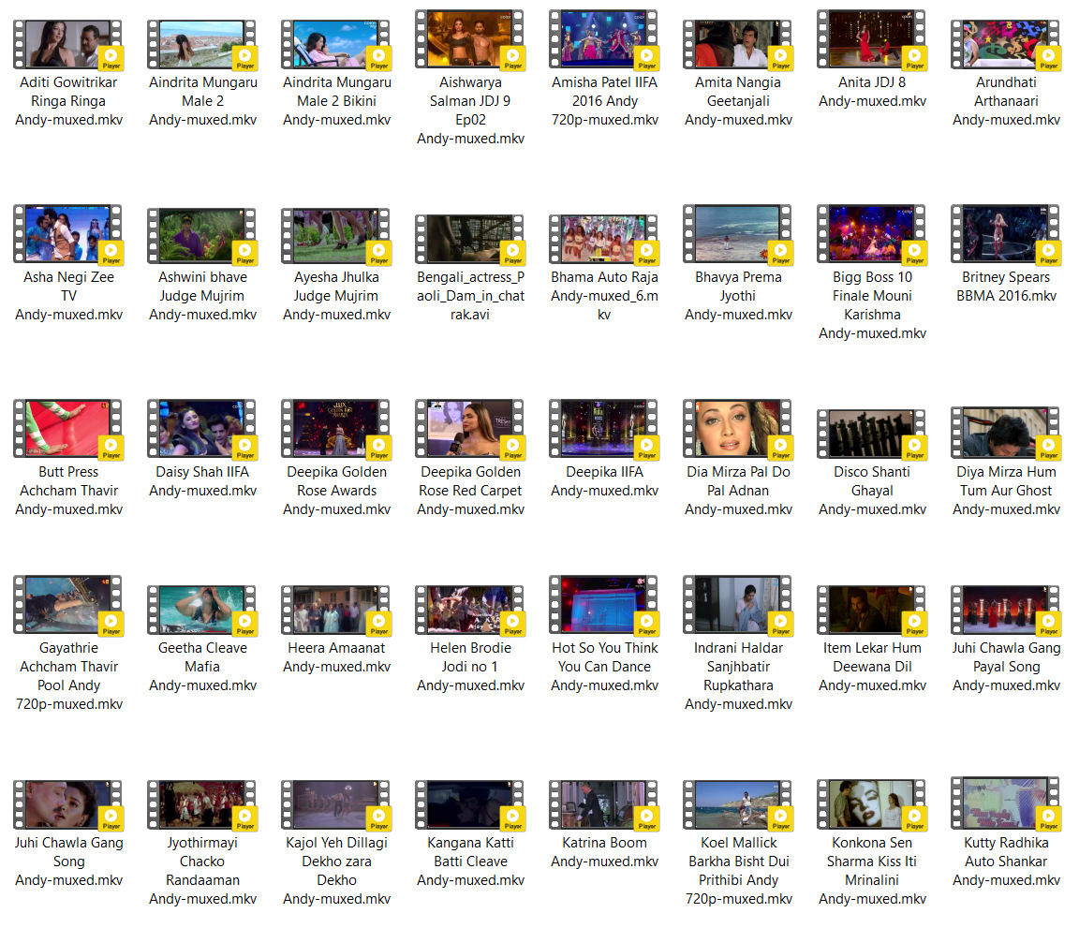Image resolution: width=1079 pixels, height=928 pixels.
Task: Select the Juhi Chawla Gang Payal Song thumbnail
Action: click(x=1006, y=611)
